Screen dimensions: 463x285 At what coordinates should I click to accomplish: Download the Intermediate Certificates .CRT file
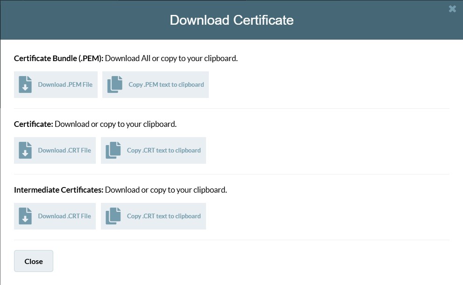tap(64, 216)
